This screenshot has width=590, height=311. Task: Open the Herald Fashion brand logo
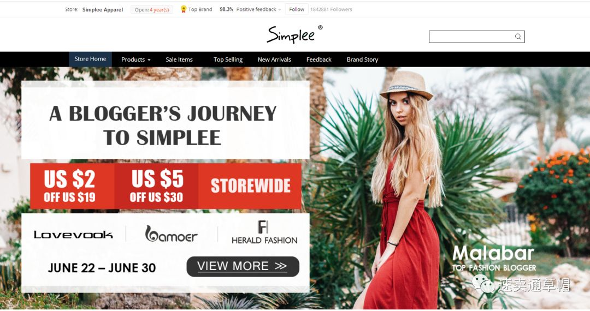click(264, 232)
